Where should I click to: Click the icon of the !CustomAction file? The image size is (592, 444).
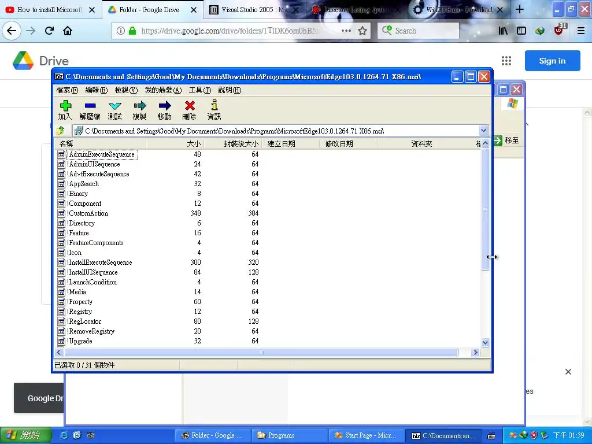point(61,213)
